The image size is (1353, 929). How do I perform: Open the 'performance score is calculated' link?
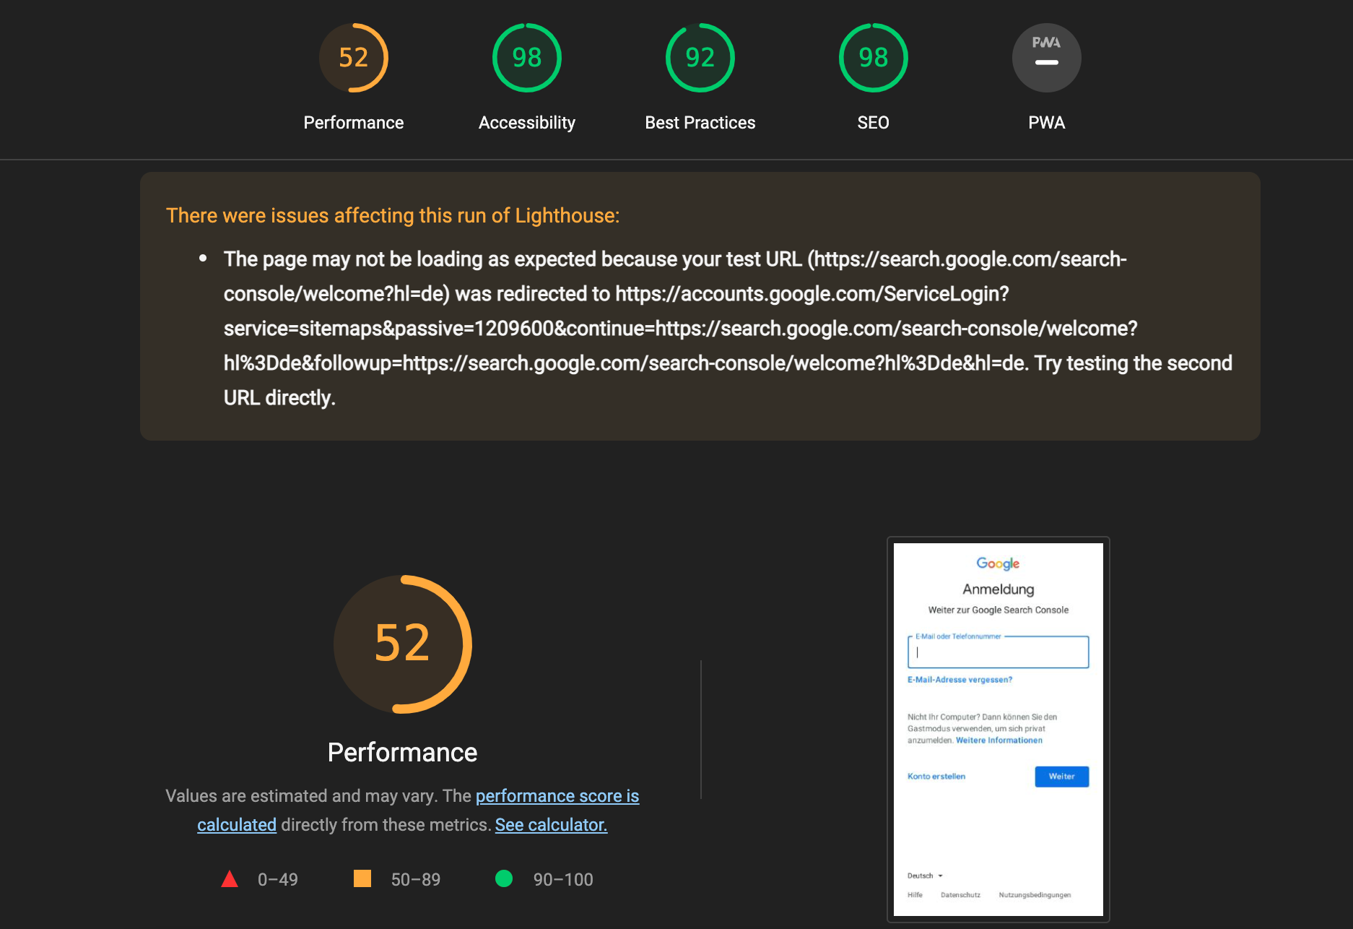click(557, 796)
